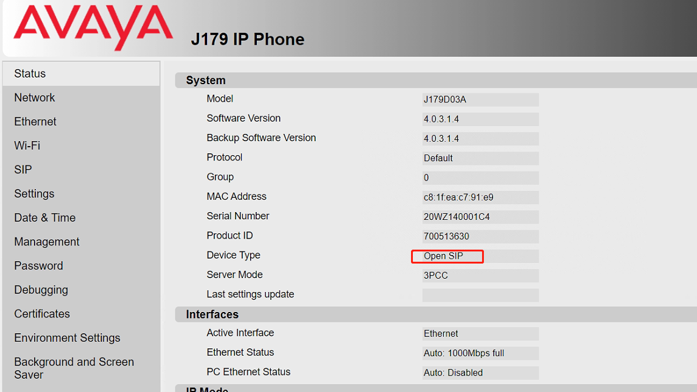The image size is (697, 392).
Task: Select the MAC Address c8:1f:ea:c7:91:e9
Action: 480,198
